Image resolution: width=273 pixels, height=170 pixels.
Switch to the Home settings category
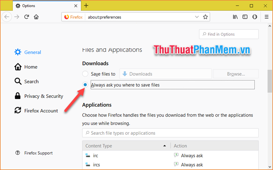click(x=26, y=67)
